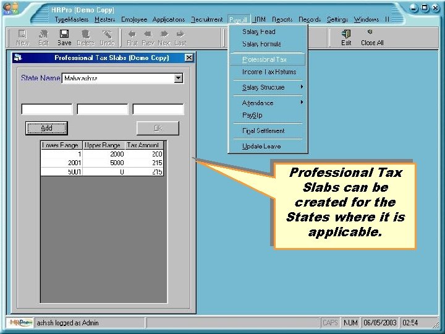Click the tax amount input field
The width and height of the screenshot is (445, 334).
click(x=158, y=109)
